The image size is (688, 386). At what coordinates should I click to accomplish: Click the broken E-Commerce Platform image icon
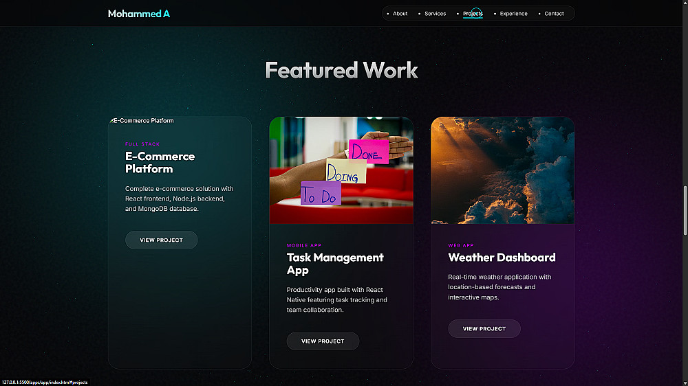[111, 120]
